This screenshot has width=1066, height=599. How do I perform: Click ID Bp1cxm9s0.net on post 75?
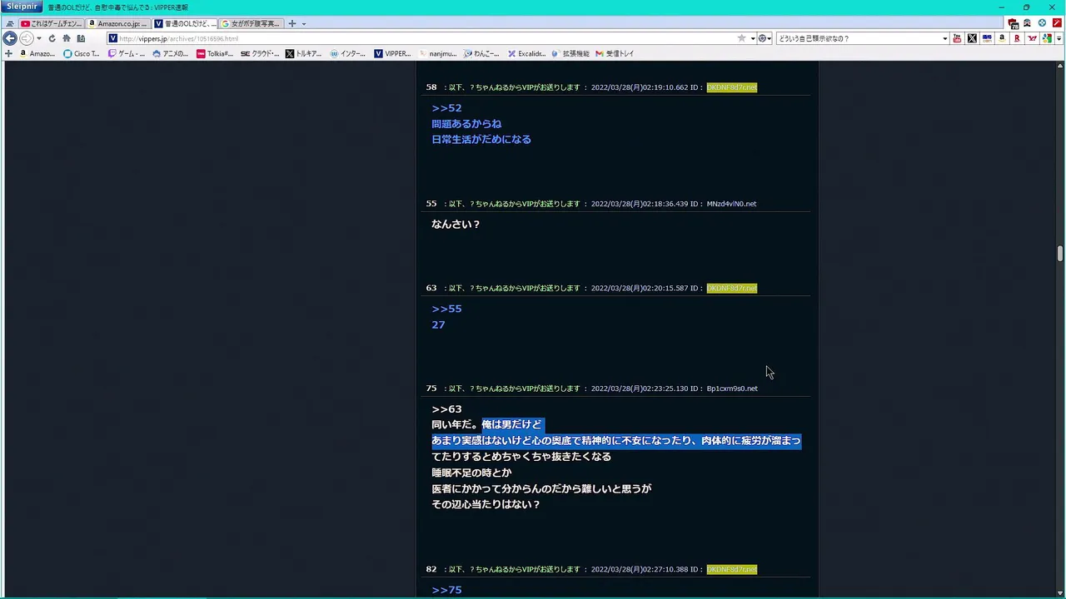(x=732, y=389)
